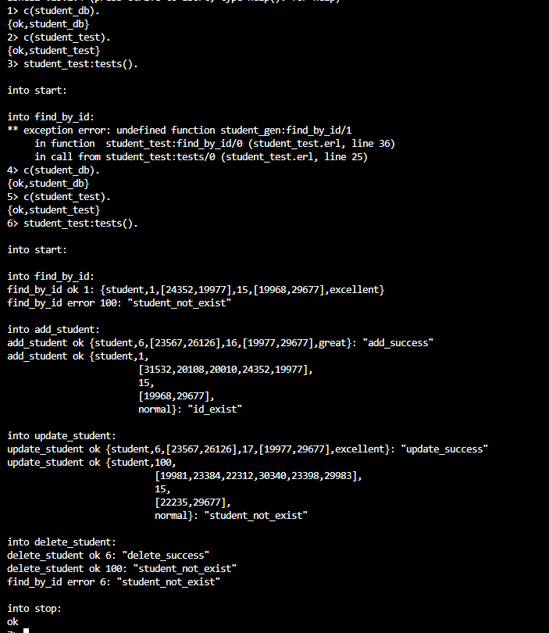
Task: Click the "into update_student:" heading
Action: (62, 435)
